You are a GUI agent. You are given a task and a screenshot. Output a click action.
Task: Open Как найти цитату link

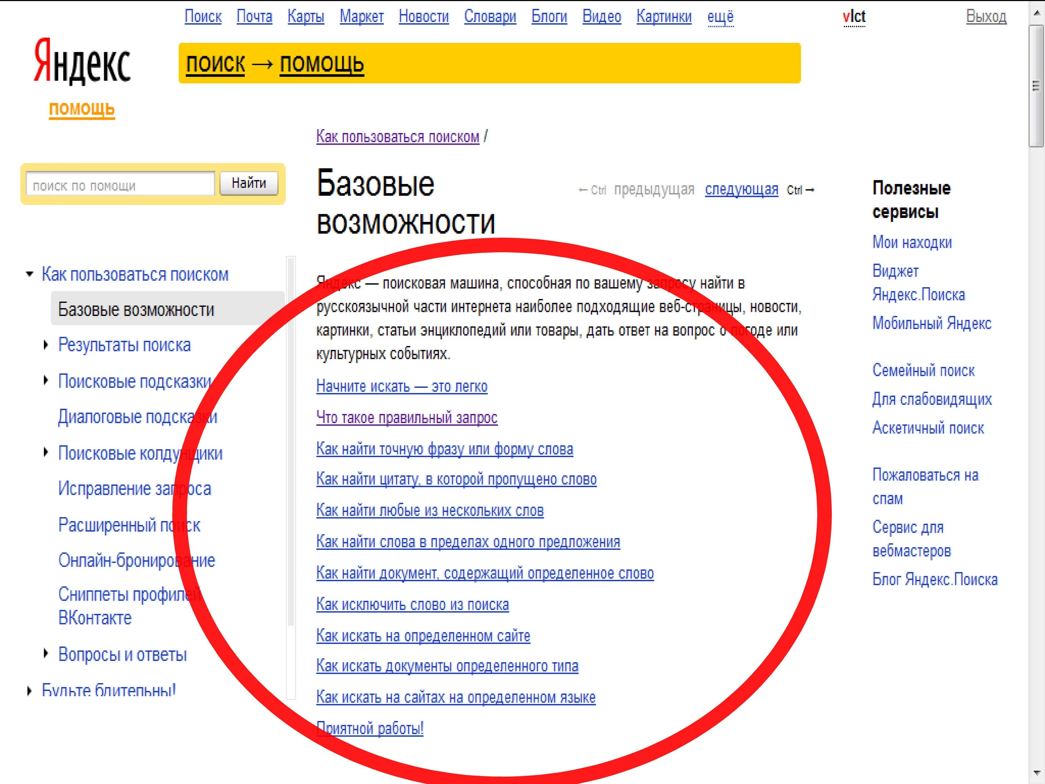click(456, 479)
